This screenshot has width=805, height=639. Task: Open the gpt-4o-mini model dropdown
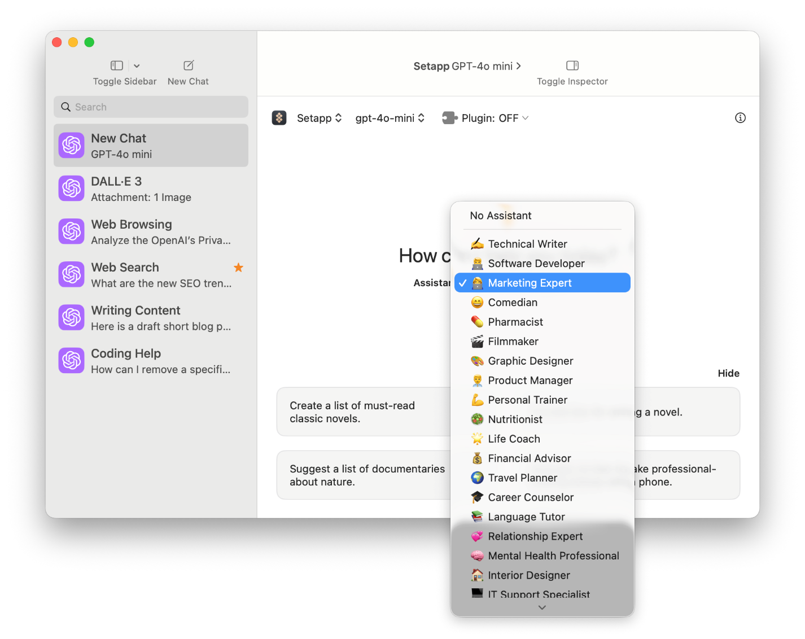pyautogui.click(x=390, y=118)
